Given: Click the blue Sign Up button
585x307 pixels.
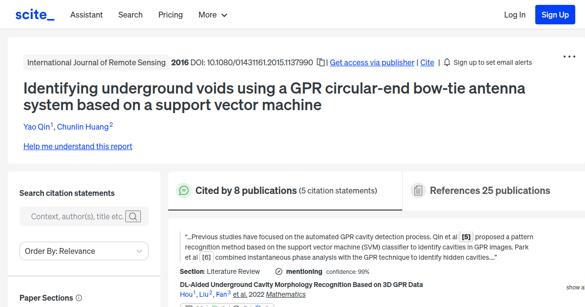Looking at the screenshot, I should point(555,14).
